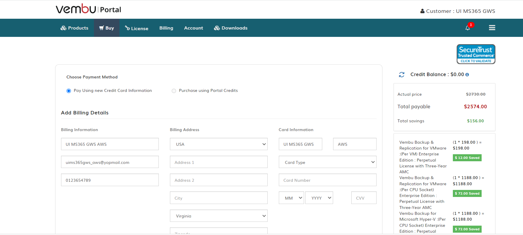Viewport: 523px width, 235px height.
Task: Select Pay Using new Credit Card Information
Action: click(x=69, y=91)
